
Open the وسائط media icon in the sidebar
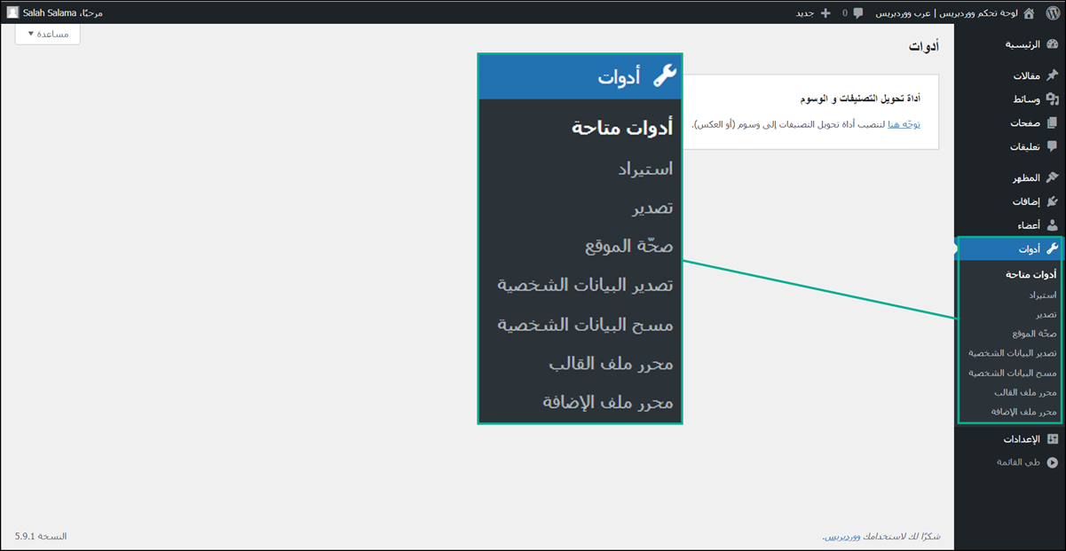(x=1052, y=99)
